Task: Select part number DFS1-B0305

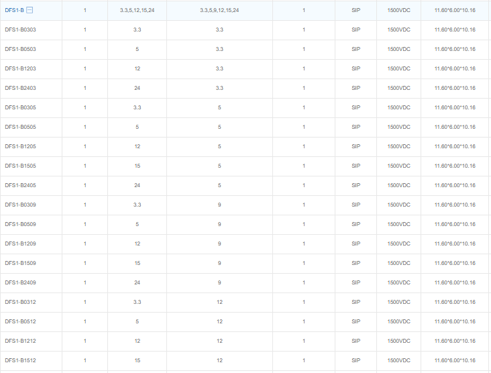Action: (20, 107)
